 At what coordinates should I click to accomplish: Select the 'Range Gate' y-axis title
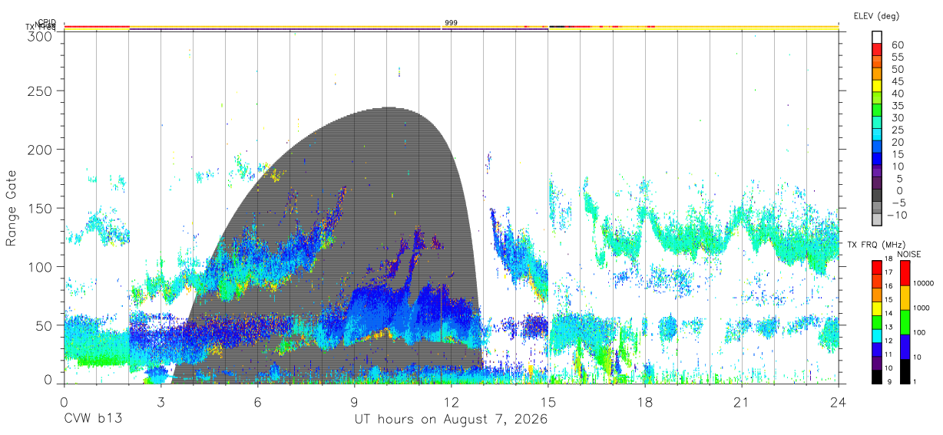(12, 209)
